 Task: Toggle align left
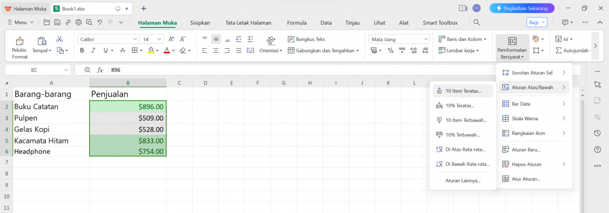coord(204,50)
